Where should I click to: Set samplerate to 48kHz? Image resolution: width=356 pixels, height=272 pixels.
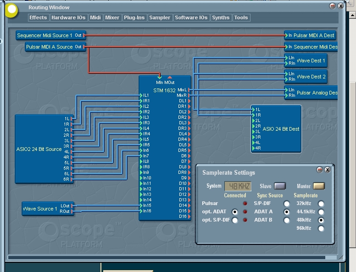pos(321,220)
